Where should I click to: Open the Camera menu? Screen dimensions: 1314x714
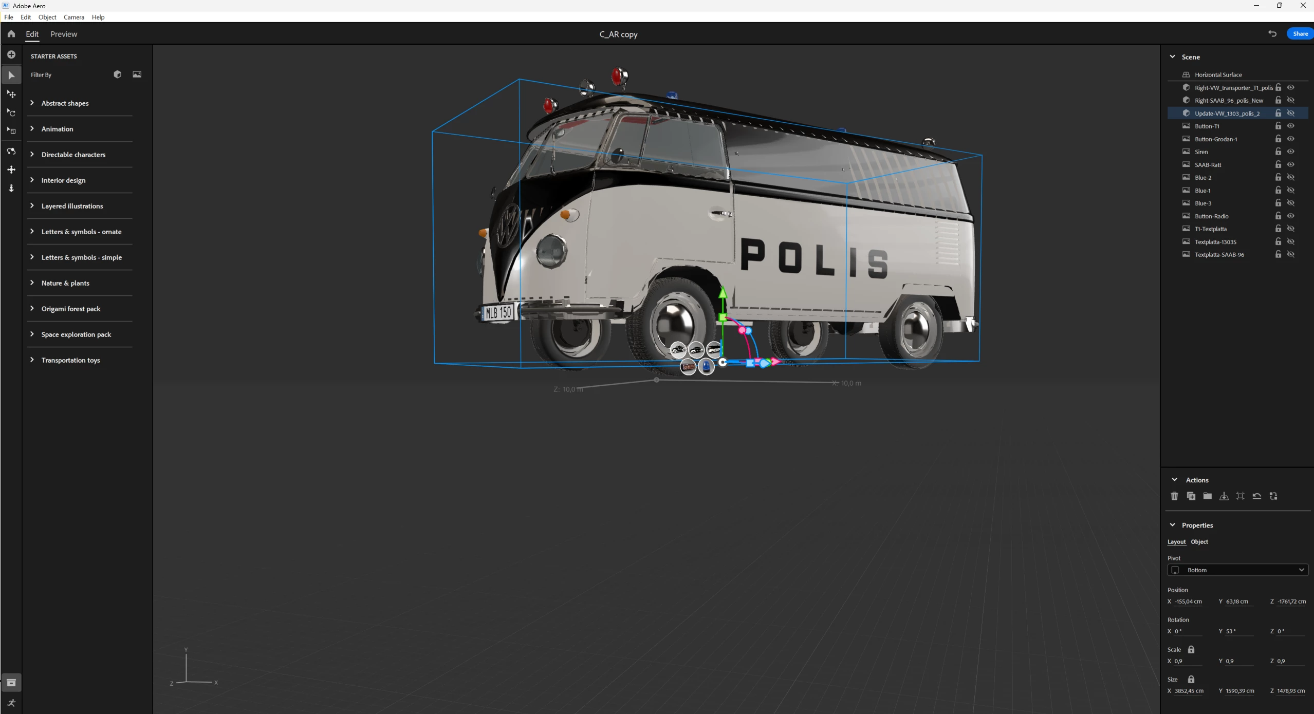click(73, 17)
